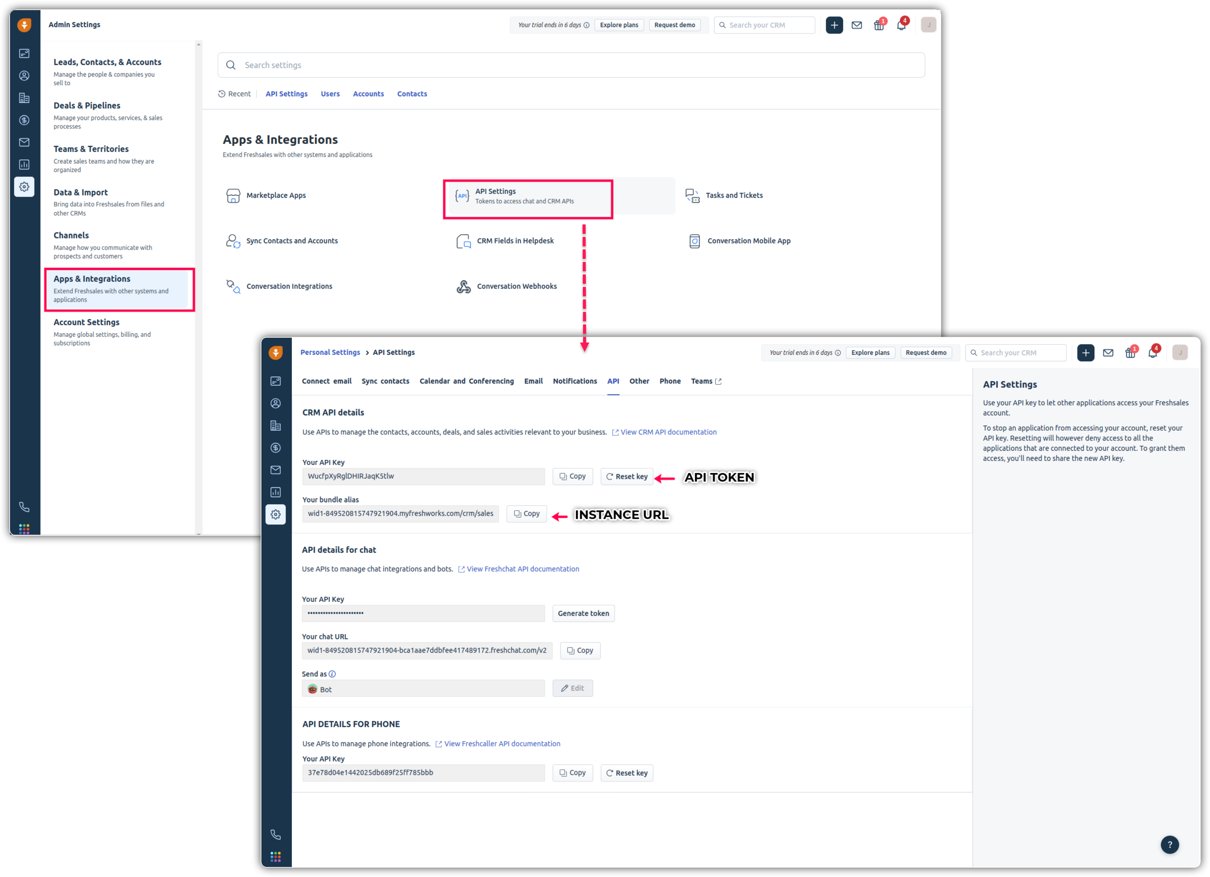The image size is (1210, 877).
Task: Open the gift box icon in top header
Action: tap(879, 25)
